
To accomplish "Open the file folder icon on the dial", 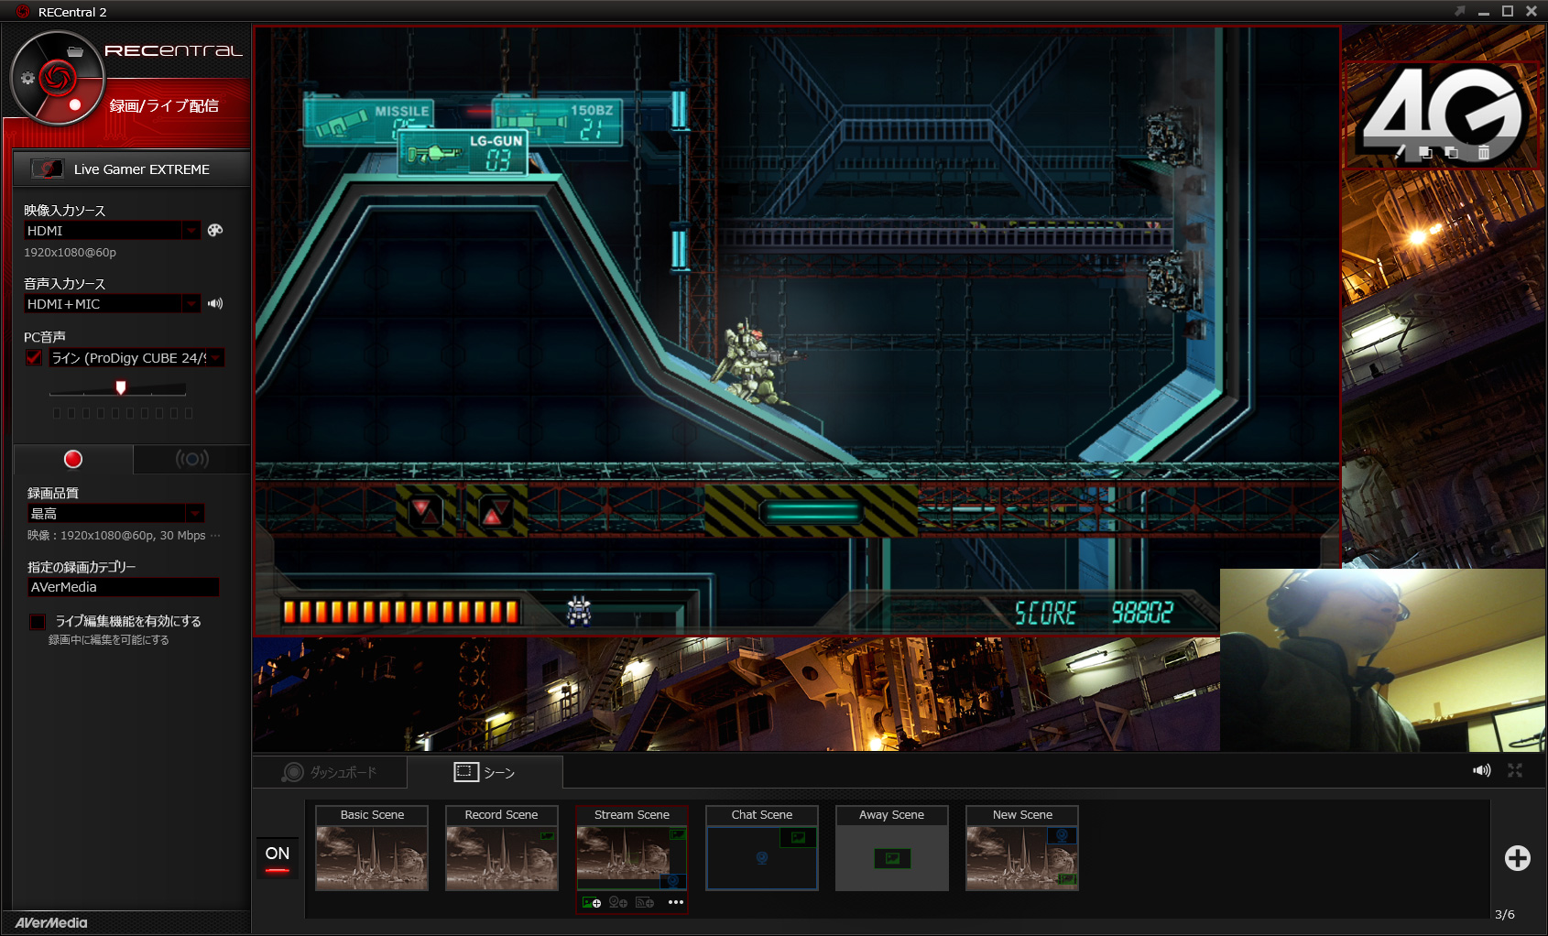I will 75,51.
